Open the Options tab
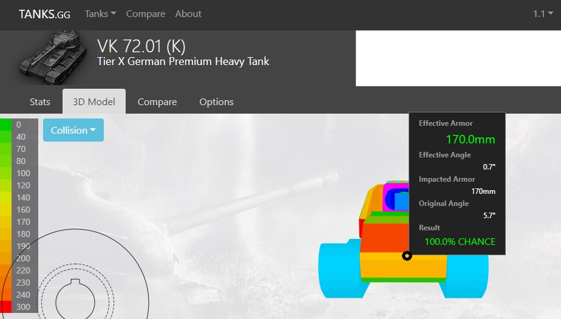The width and height of the screenshot is (561, 319). (x=216, y=101)
